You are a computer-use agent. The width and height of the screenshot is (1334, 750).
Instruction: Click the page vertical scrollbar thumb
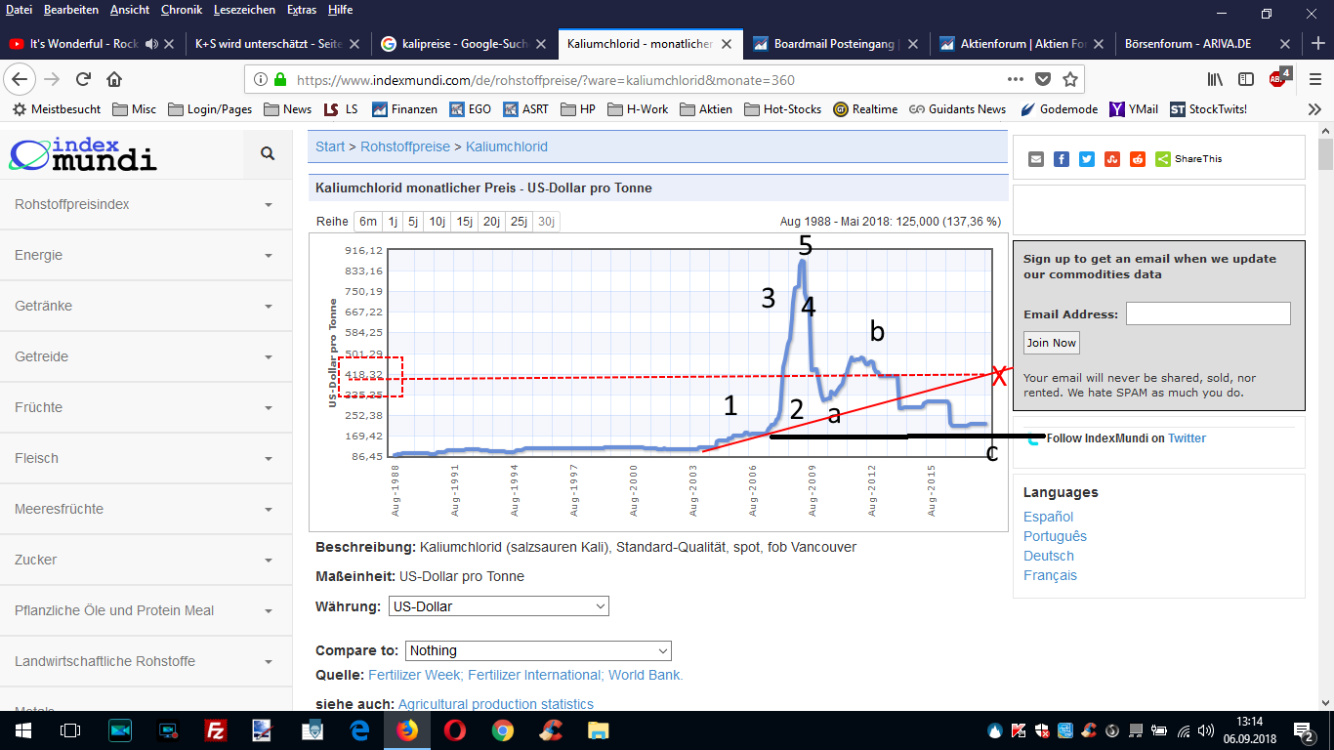point(1325,154)
